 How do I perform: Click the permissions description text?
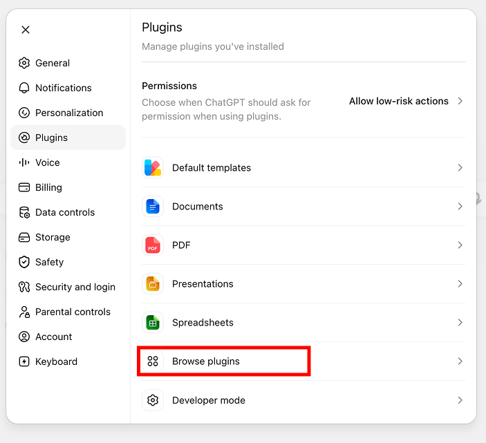(x=226, y=109)
